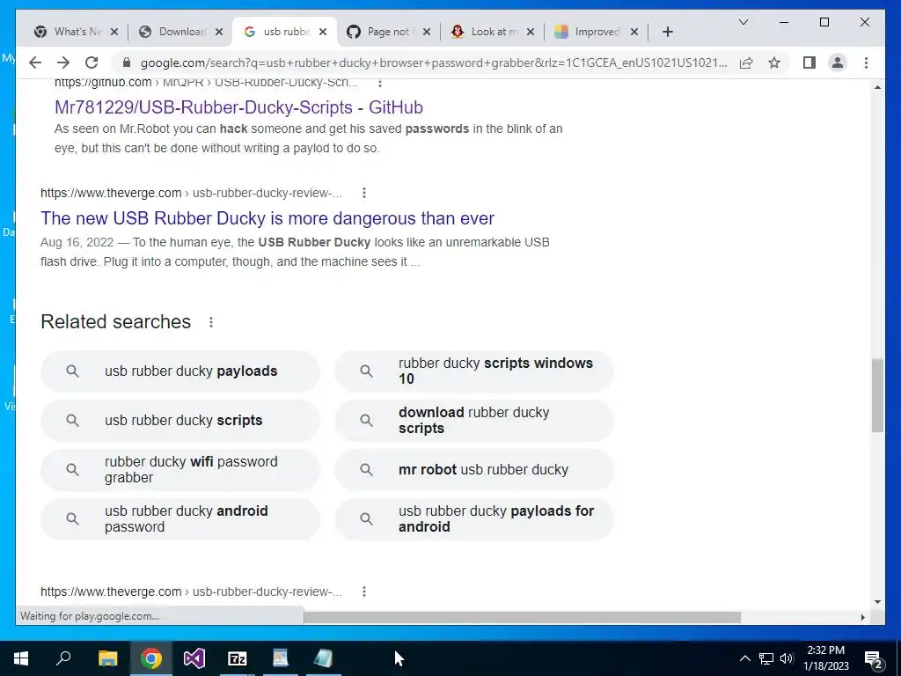Click the Chrome taskbar icon

151,658
